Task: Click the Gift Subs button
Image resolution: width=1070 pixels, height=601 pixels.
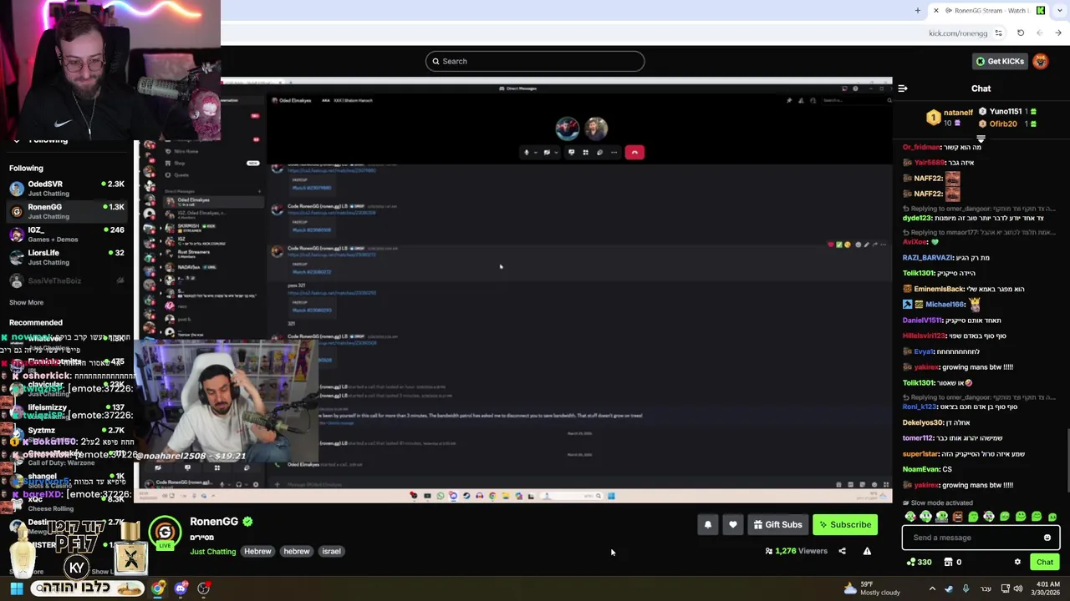Action: (777, 524)
